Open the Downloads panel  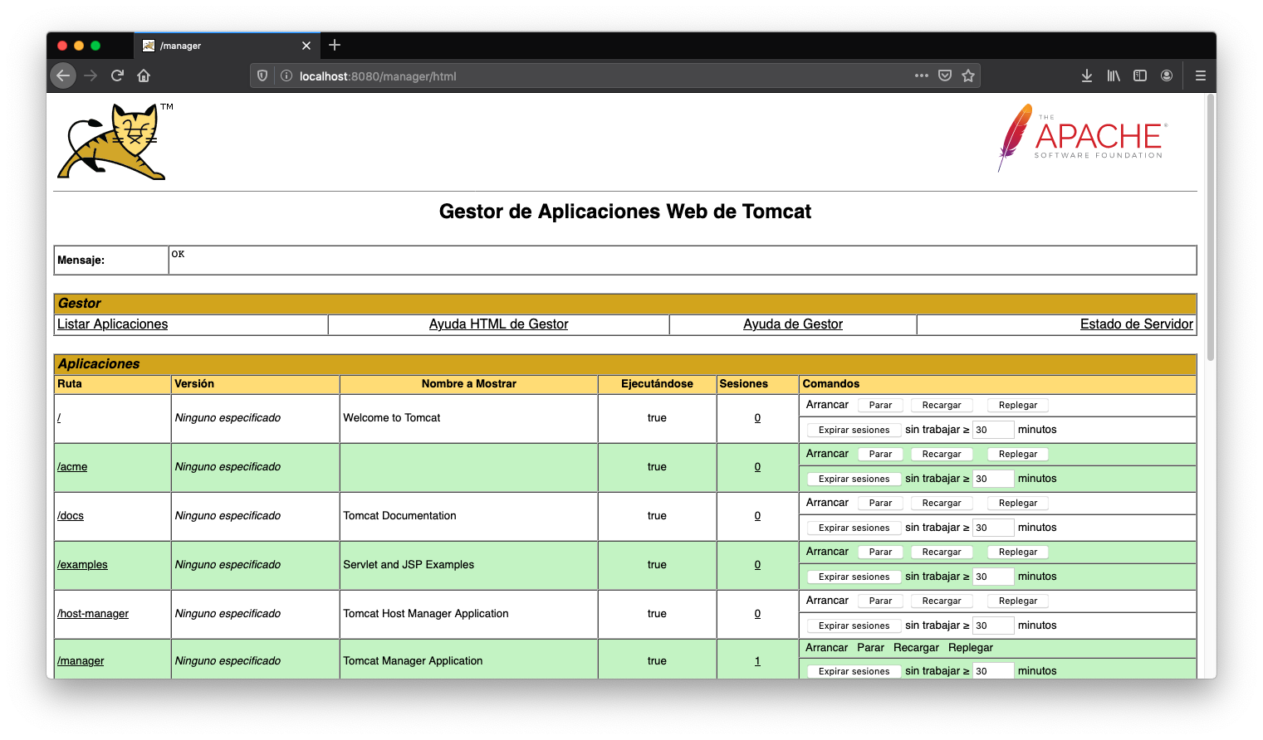1087,75
